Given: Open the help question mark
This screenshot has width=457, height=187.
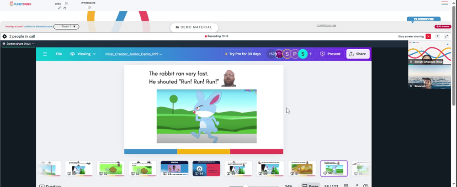Looking at the screenshot, I should (x=366, y=186).
